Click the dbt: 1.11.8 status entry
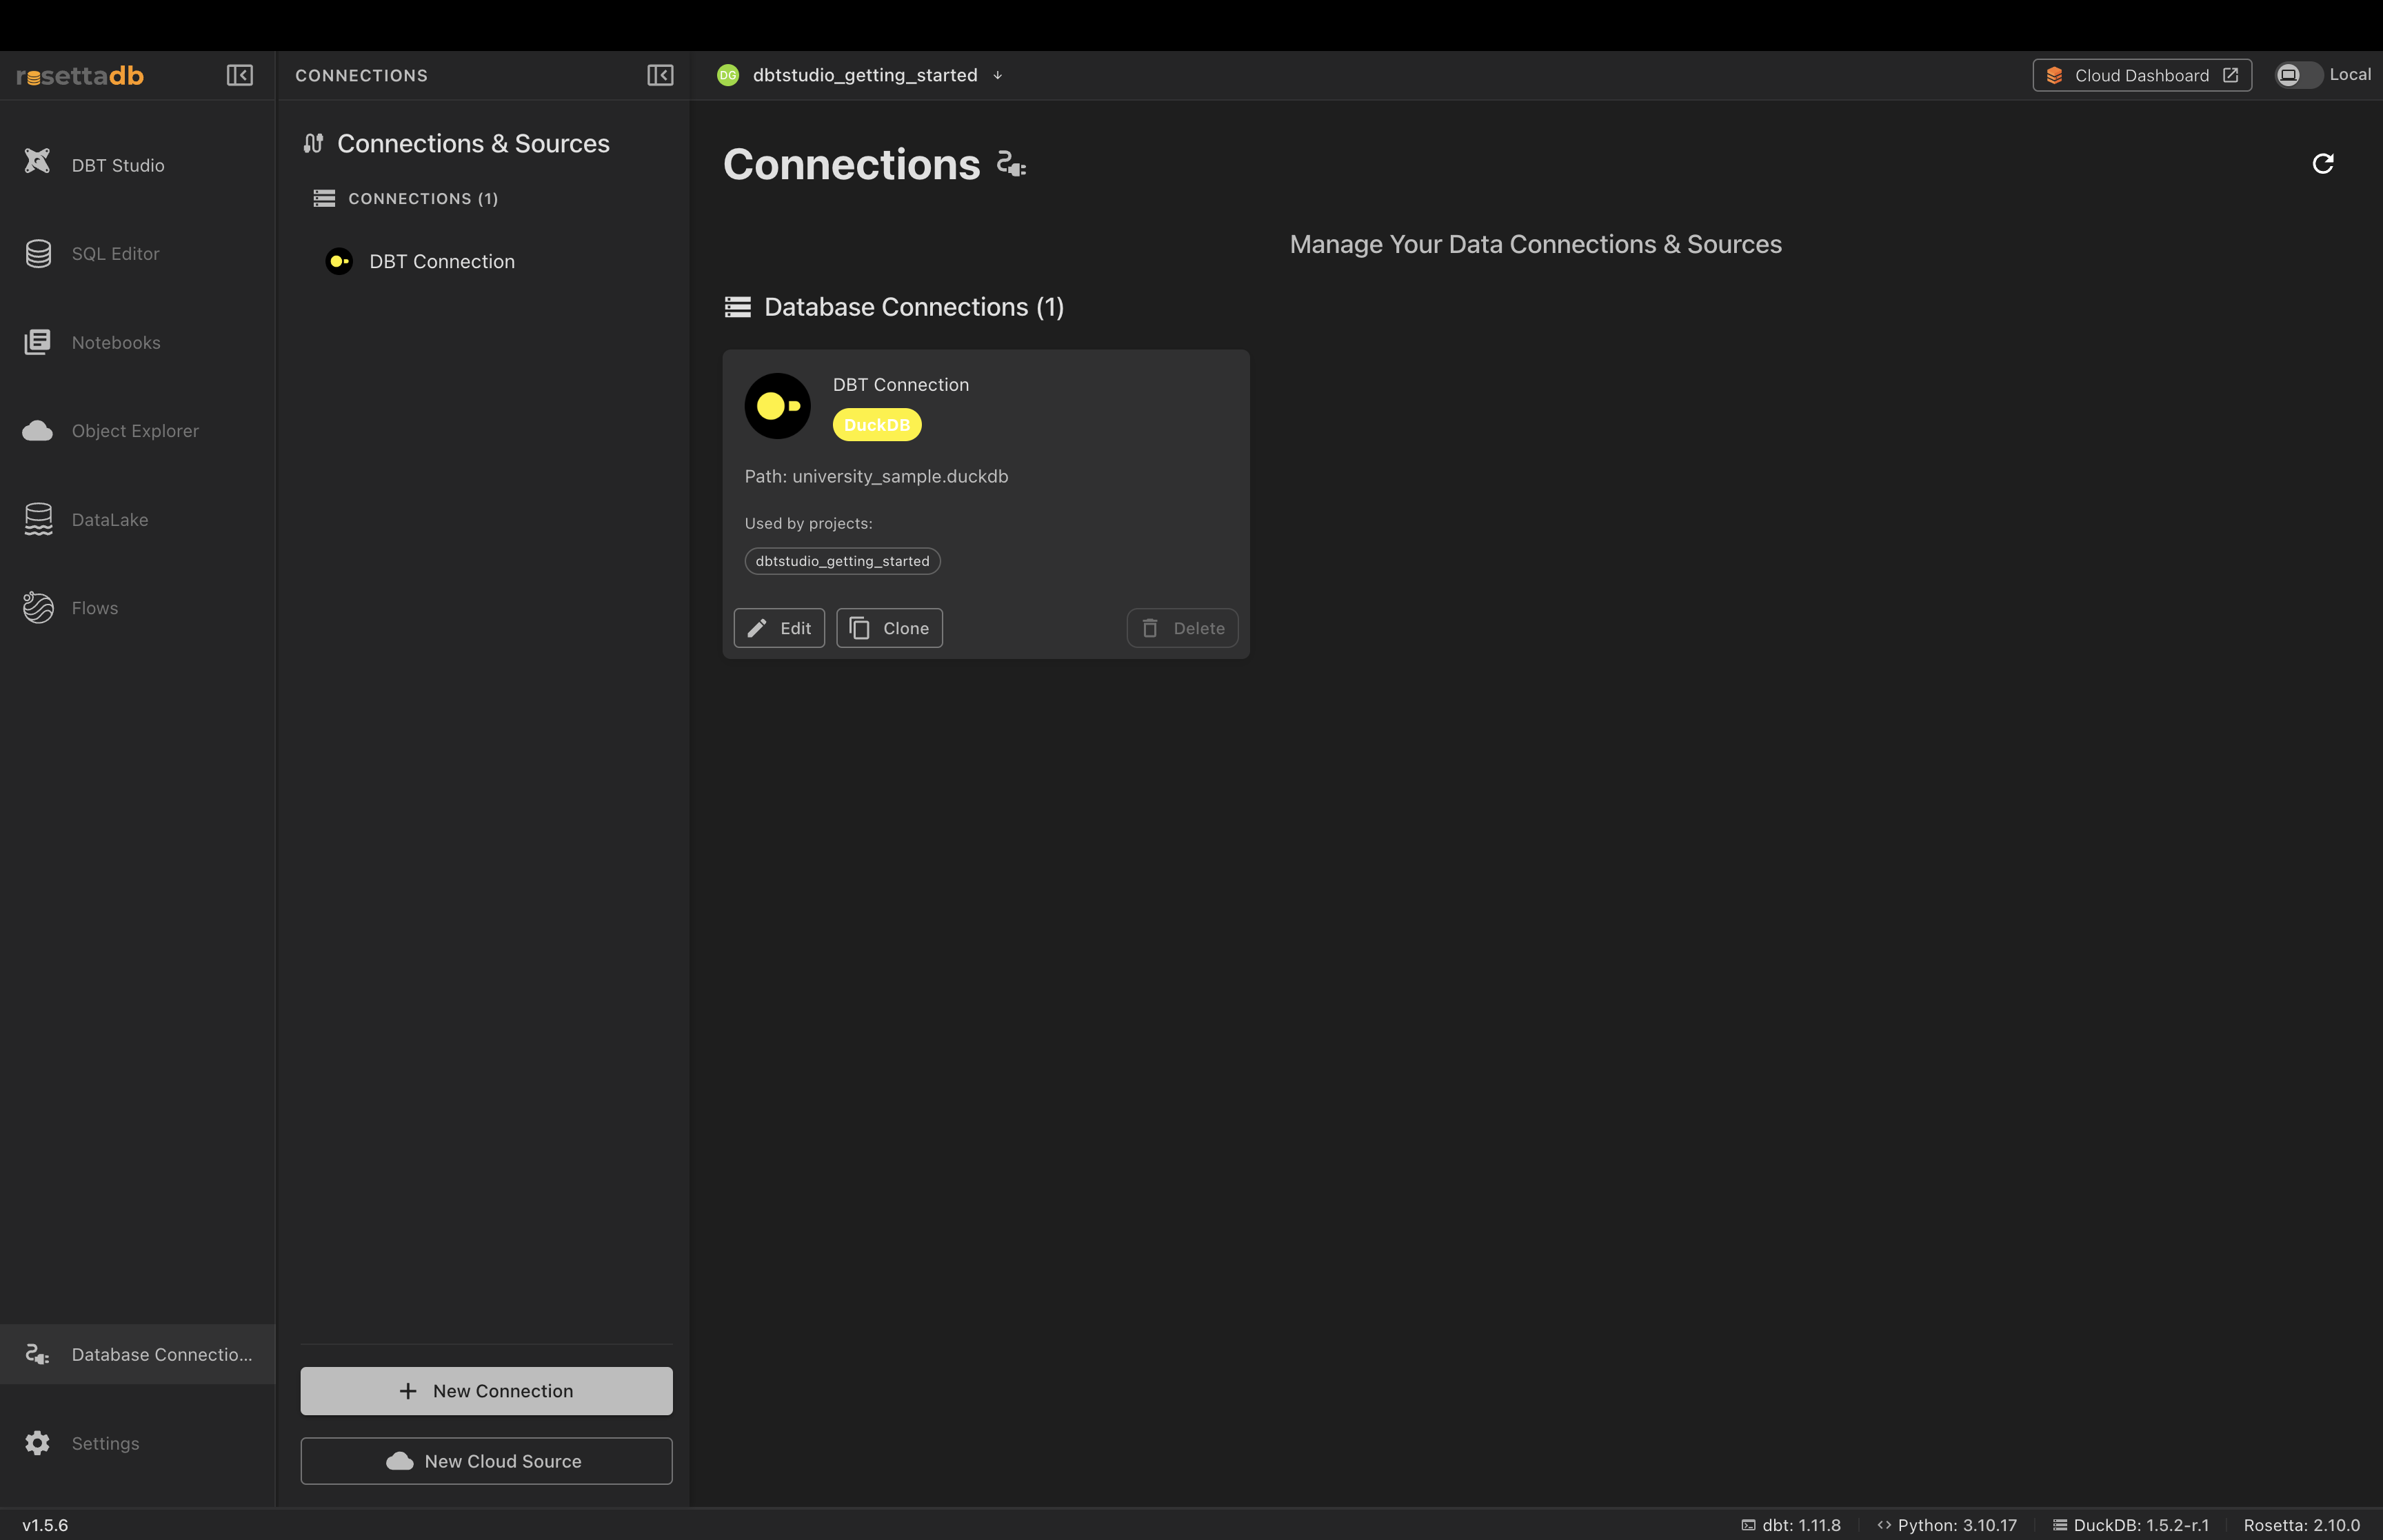This screenshot has height=1540, width=2383. [1791, 1525]
